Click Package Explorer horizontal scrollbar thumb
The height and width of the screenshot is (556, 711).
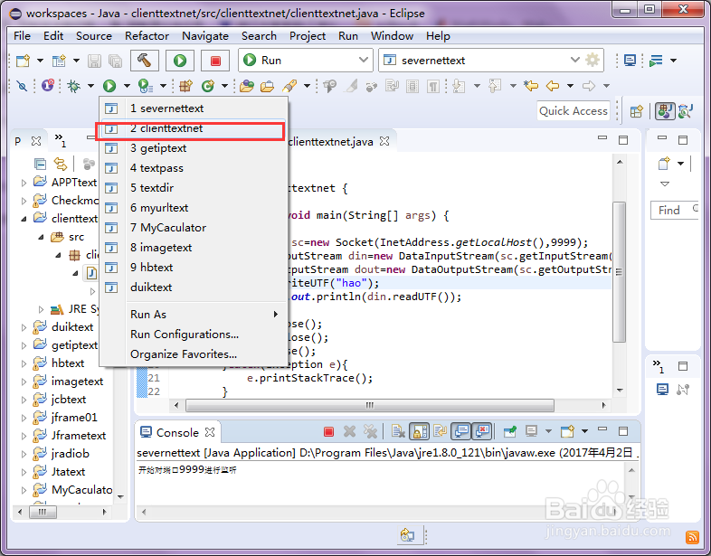click(x=43, y=512)
